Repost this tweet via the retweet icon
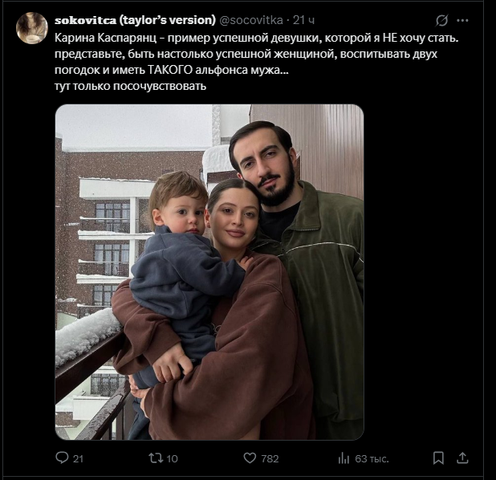Screen dimensions: 496x480 pos(157,458)
